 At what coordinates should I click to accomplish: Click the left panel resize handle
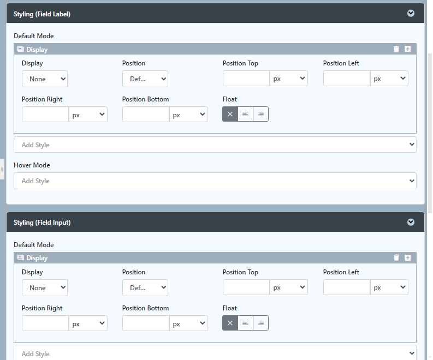2,169
